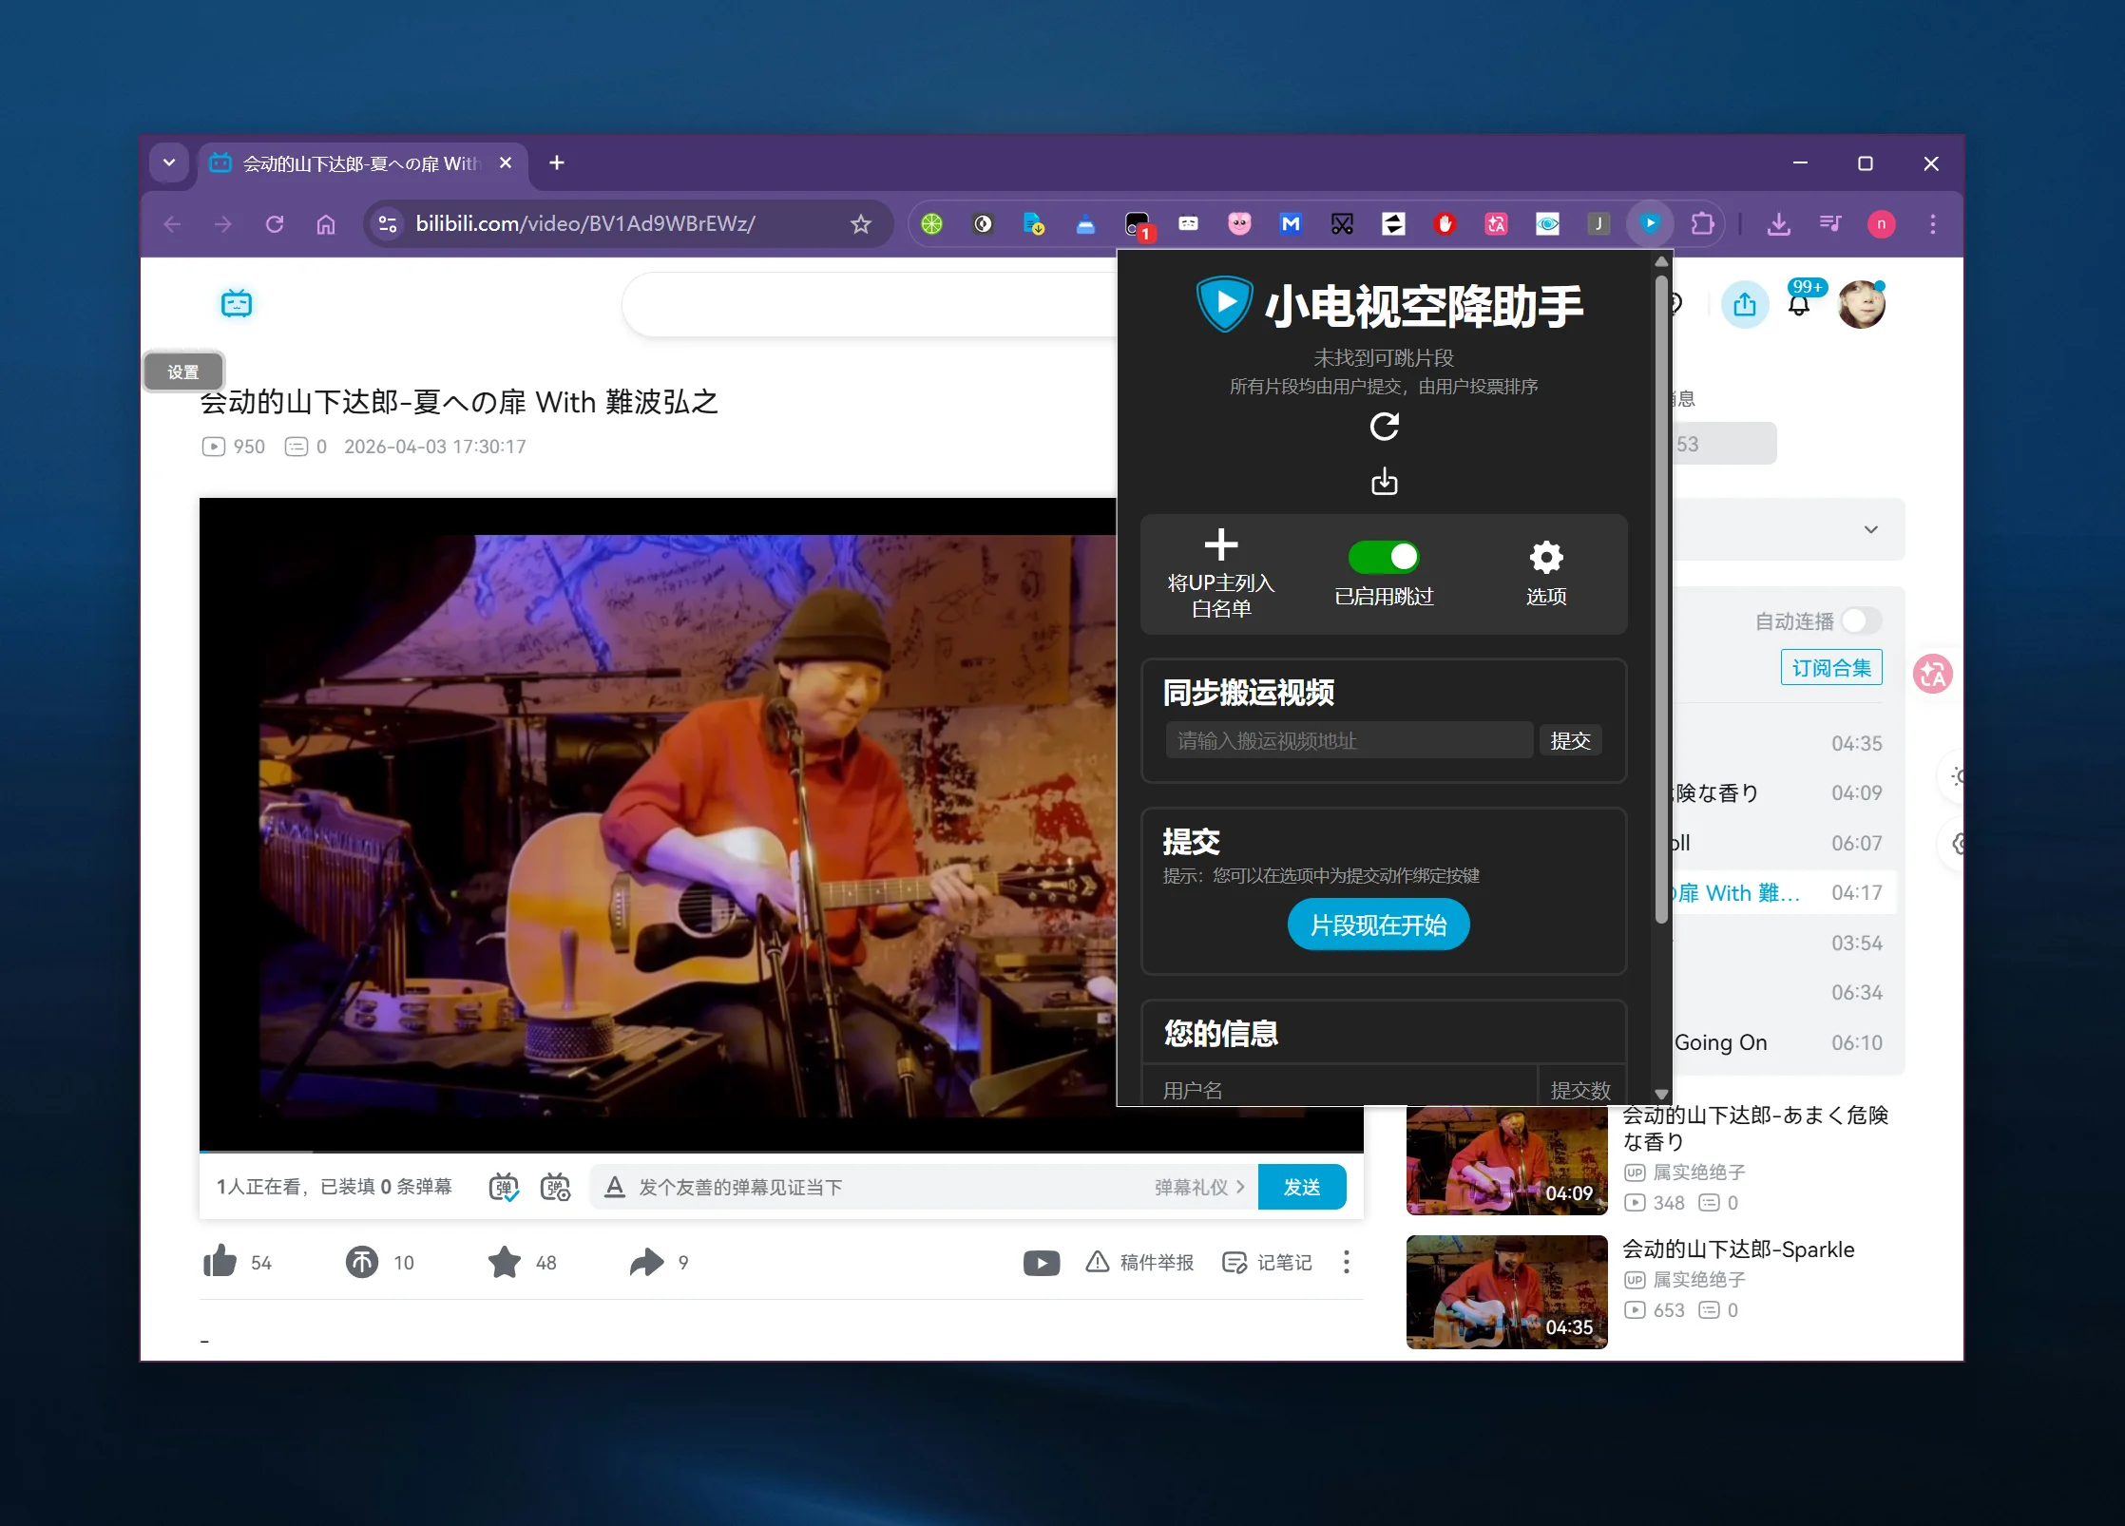Image resolution: width=2125 pixels, height=1526 pixels.
Task: Click the share arrow icon
Action: [x=647, y=1262]
